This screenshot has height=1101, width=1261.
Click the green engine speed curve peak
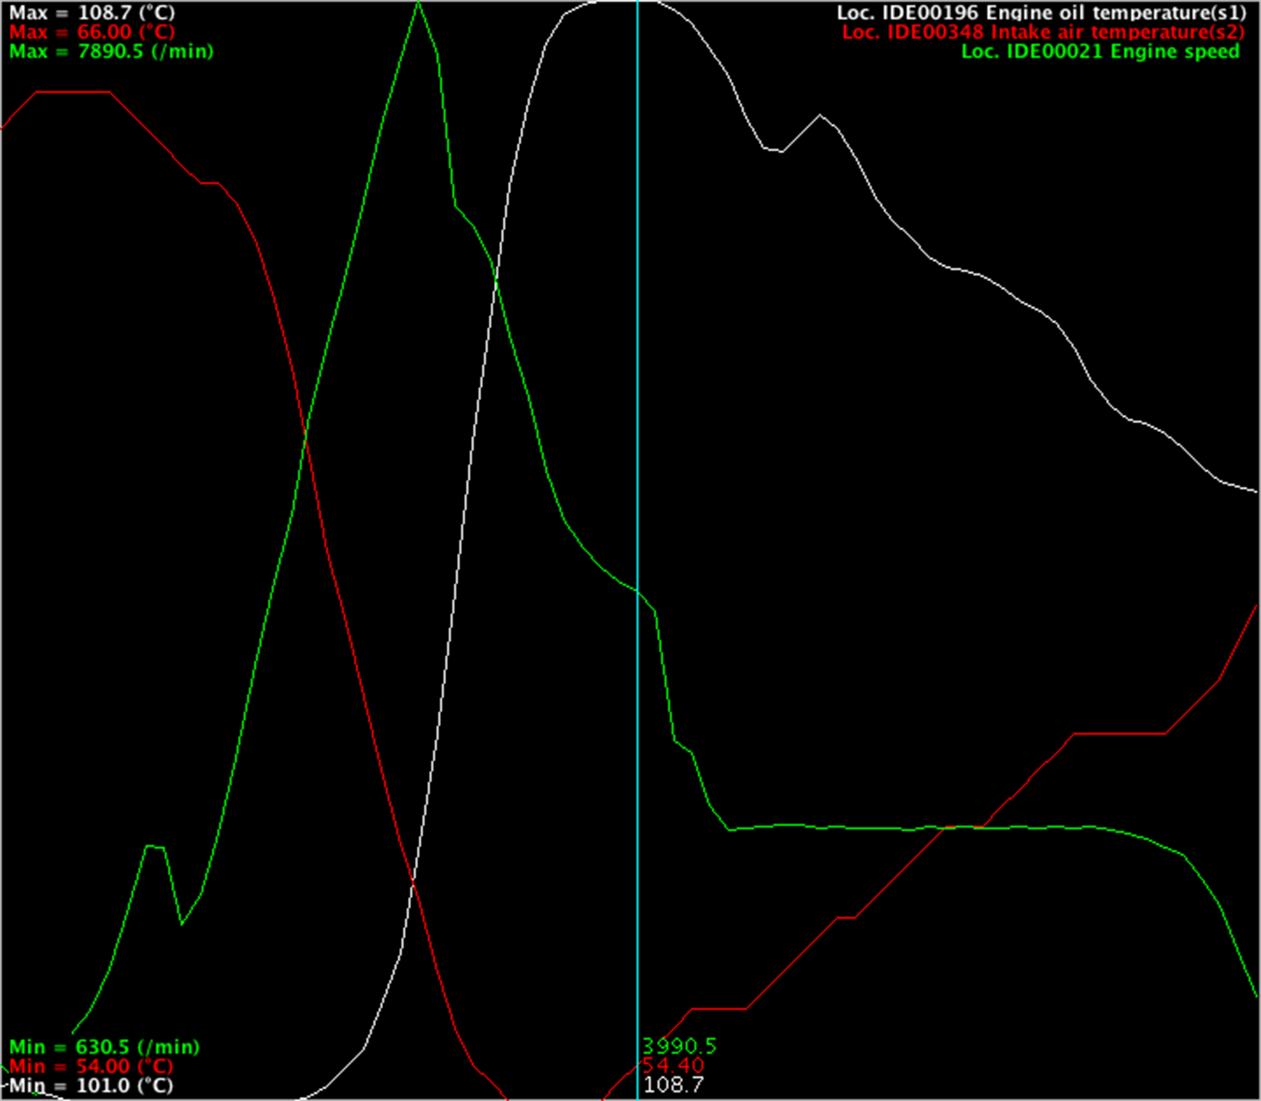click(418, 4)
